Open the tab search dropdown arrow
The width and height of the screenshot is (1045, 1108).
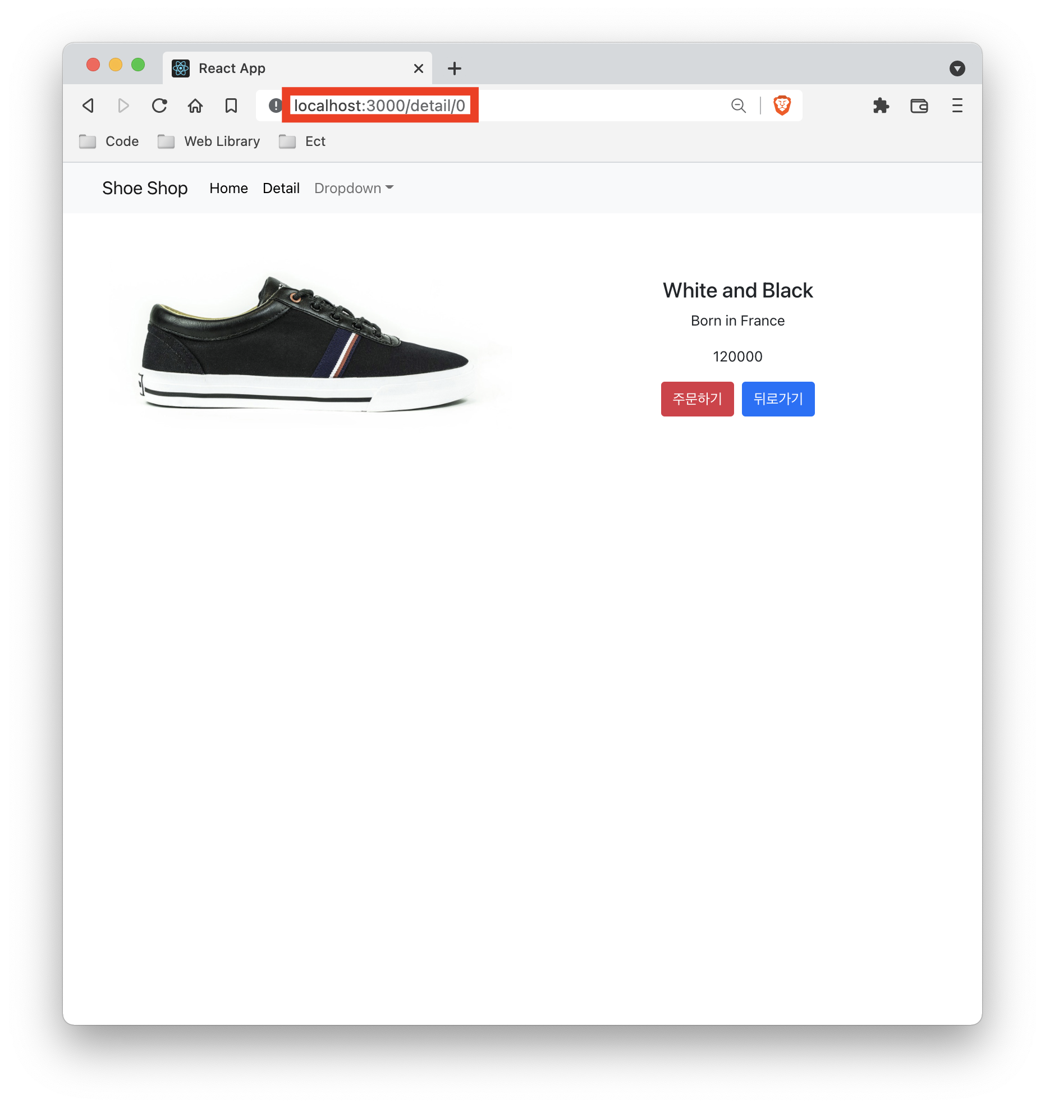tap(957, 68)
